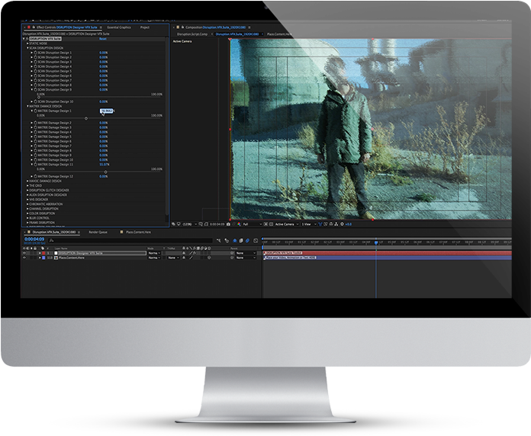
Task: Click the stopwatch icon for MATRIX Damage Design 12
Action: click(35, 176)
